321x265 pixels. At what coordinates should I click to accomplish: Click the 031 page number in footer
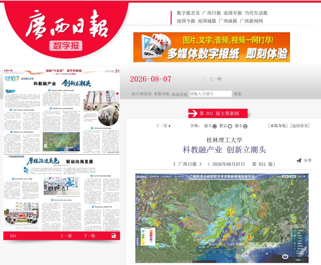coord(13,236)
